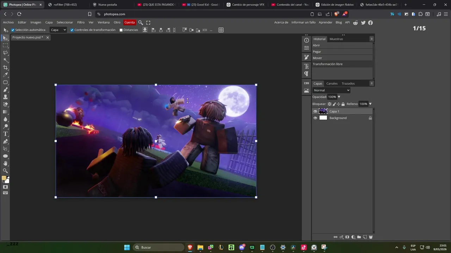Viewport: 451px width, 253px height.
Task: Select the Magic Wand tool
Action: 5,60
